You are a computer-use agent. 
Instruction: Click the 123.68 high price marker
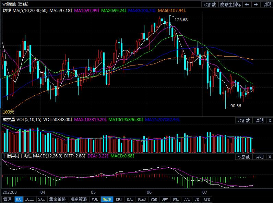tap(181, 20)
